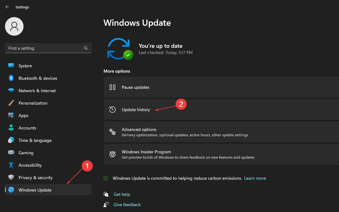Click "Get preview builds of Windows" description

(188, 157)
